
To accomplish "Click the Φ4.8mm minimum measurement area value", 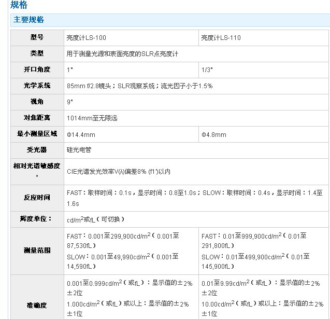I will pos(214,134).
